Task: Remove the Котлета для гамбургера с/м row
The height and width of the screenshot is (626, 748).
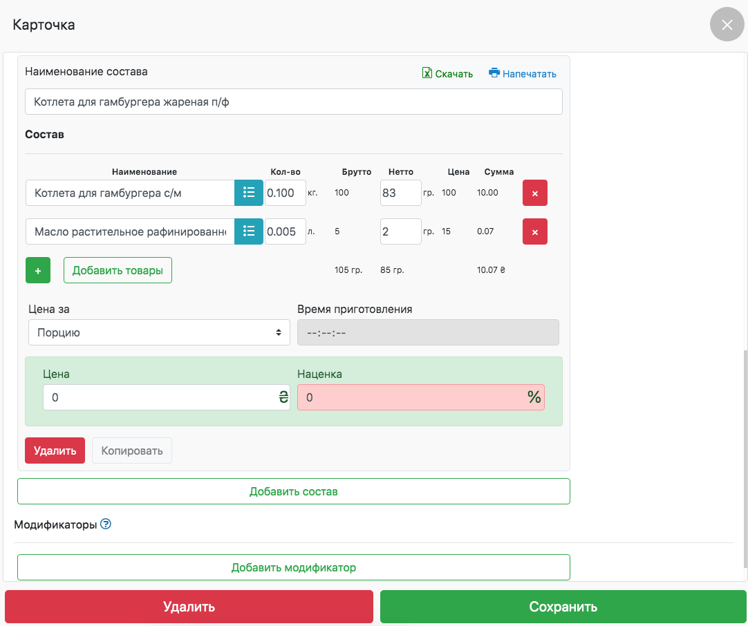Action: [534, 193]
